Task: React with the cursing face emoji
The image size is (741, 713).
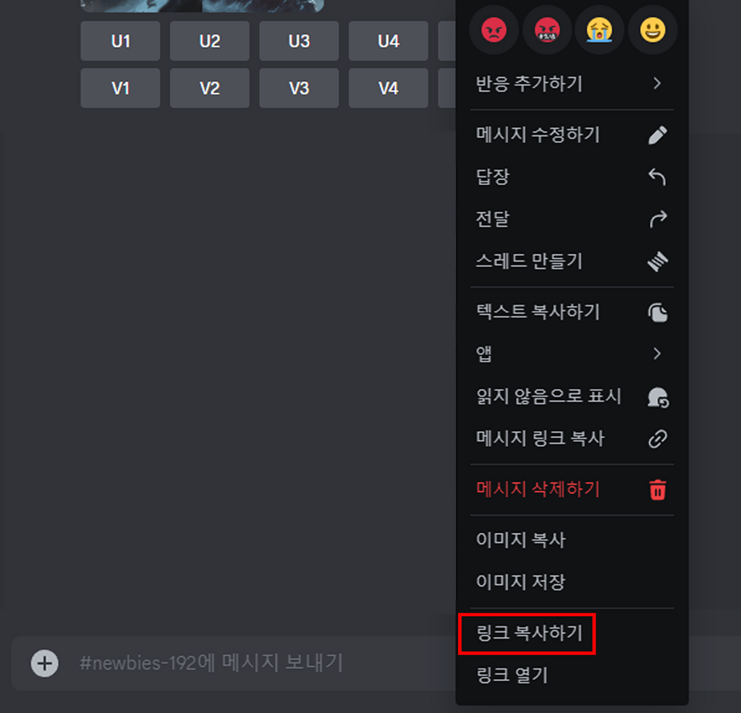Action: [x=547, y=30]
